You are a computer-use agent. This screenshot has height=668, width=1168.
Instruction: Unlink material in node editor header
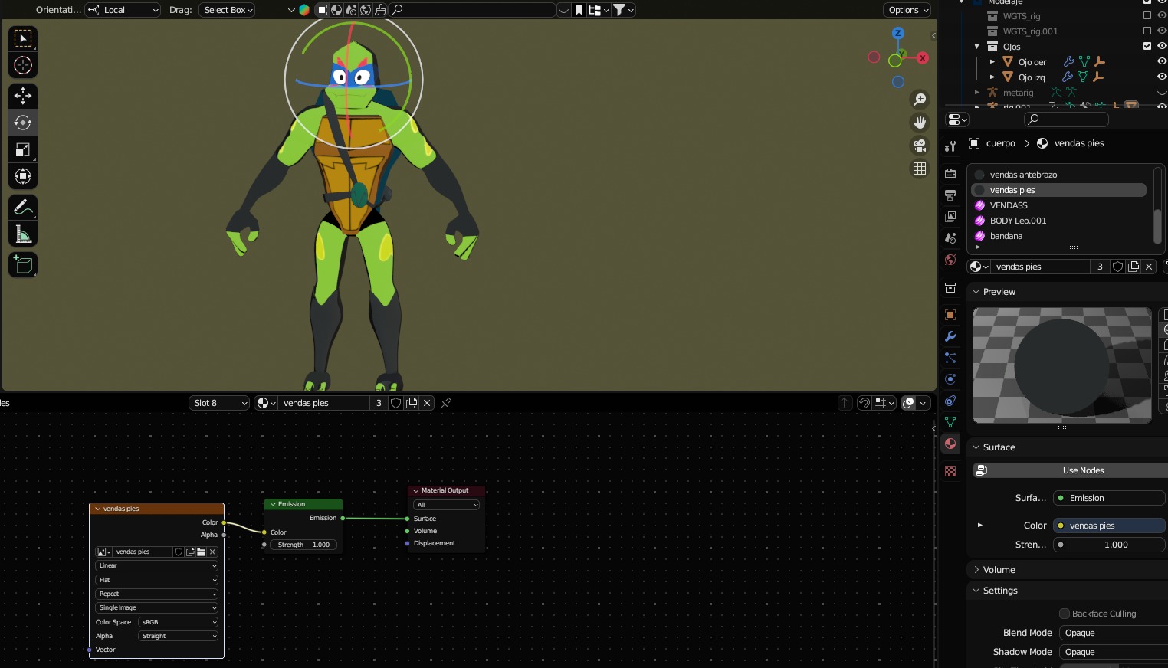427,403
